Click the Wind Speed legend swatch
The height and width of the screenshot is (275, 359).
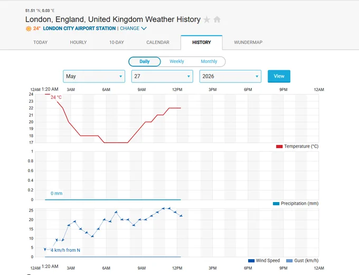click(x=251, y=261)
